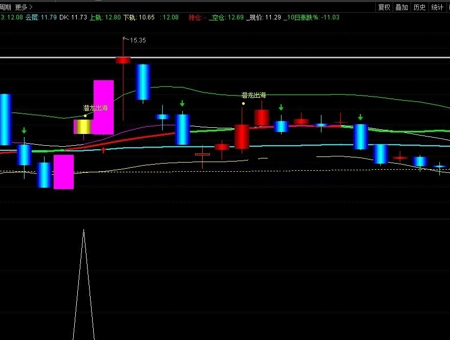Select the 下轨: 10.65 indicator value
This screenshot has height=340, width=450.
pos(139,17)
